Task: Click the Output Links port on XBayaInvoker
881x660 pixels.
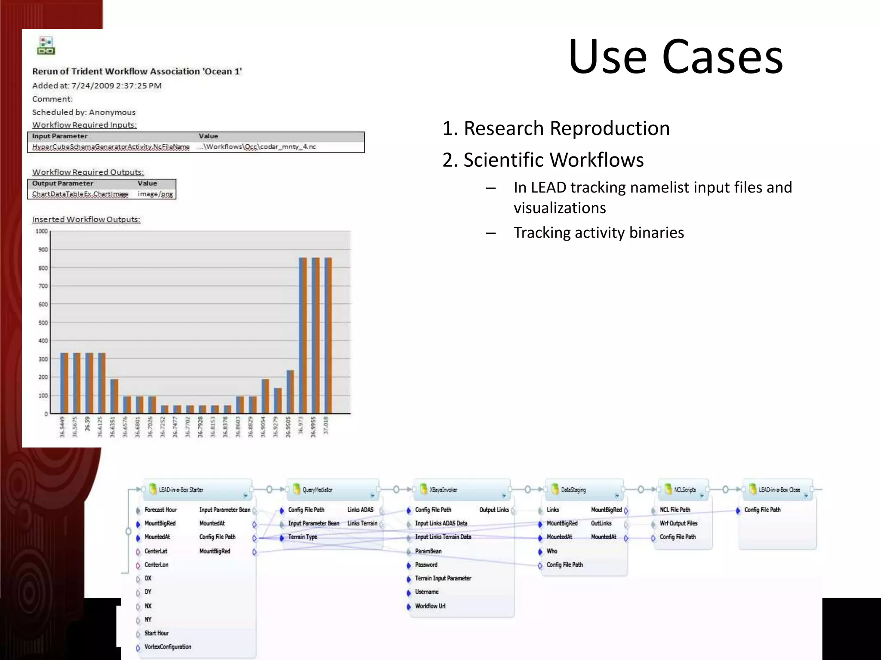Action: (513, 510)
